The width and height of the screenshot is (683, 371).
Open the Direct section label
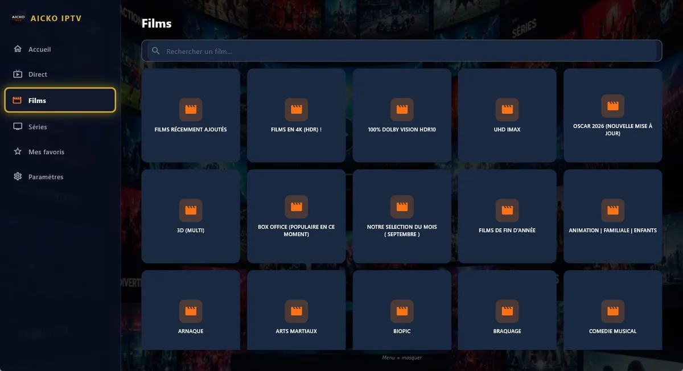click(38, 75)
